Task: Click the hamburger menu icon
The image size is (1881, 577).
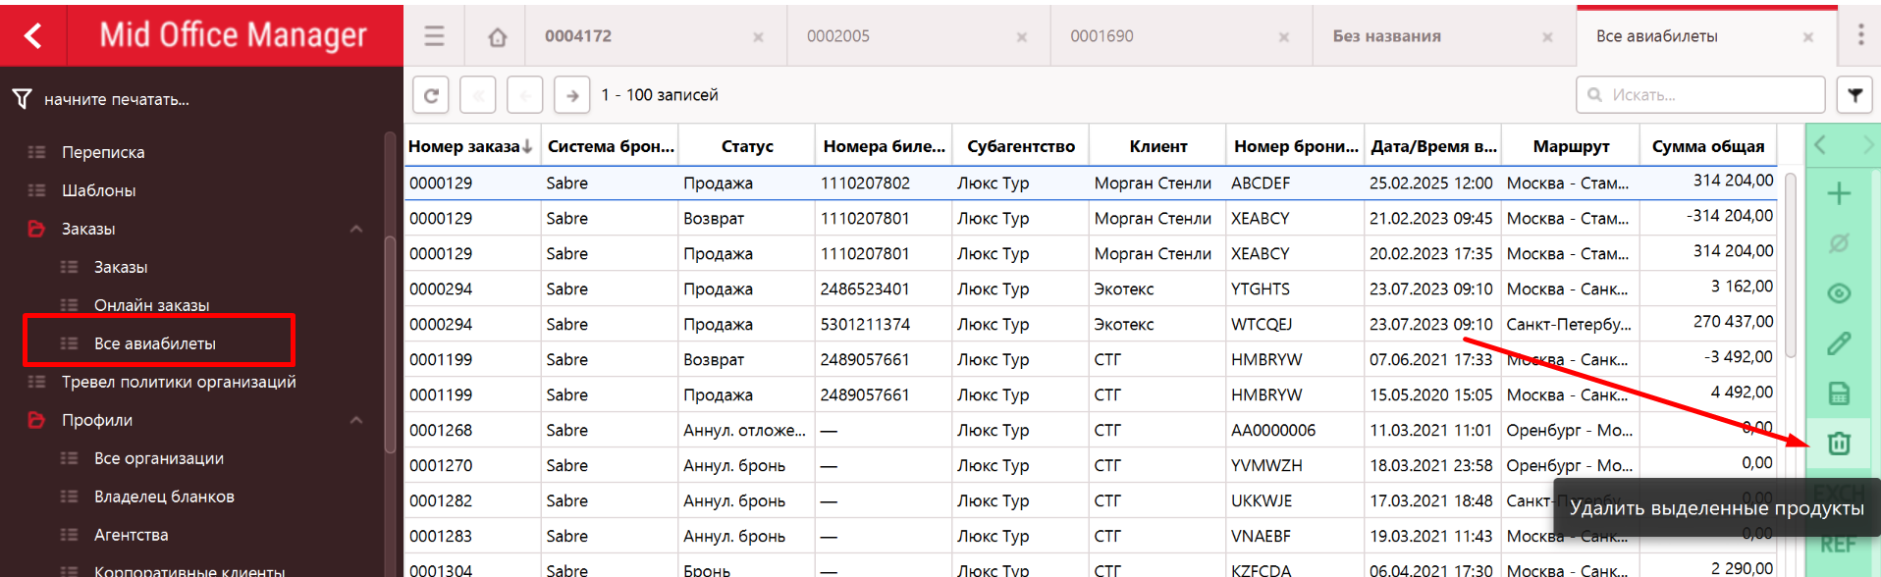Action: click(x=434, y=36)
